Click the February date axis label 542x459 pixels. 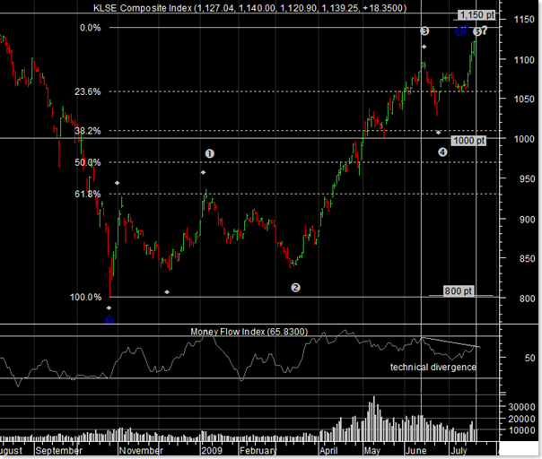258,451
